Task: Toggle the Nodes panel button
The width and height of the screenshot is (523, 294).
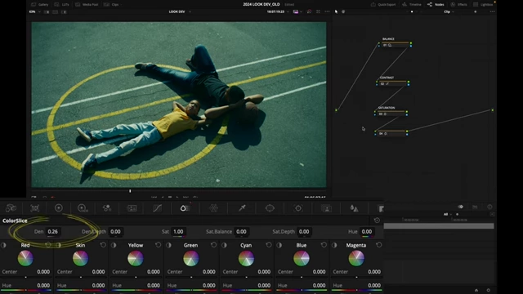Action: [436, 5]
